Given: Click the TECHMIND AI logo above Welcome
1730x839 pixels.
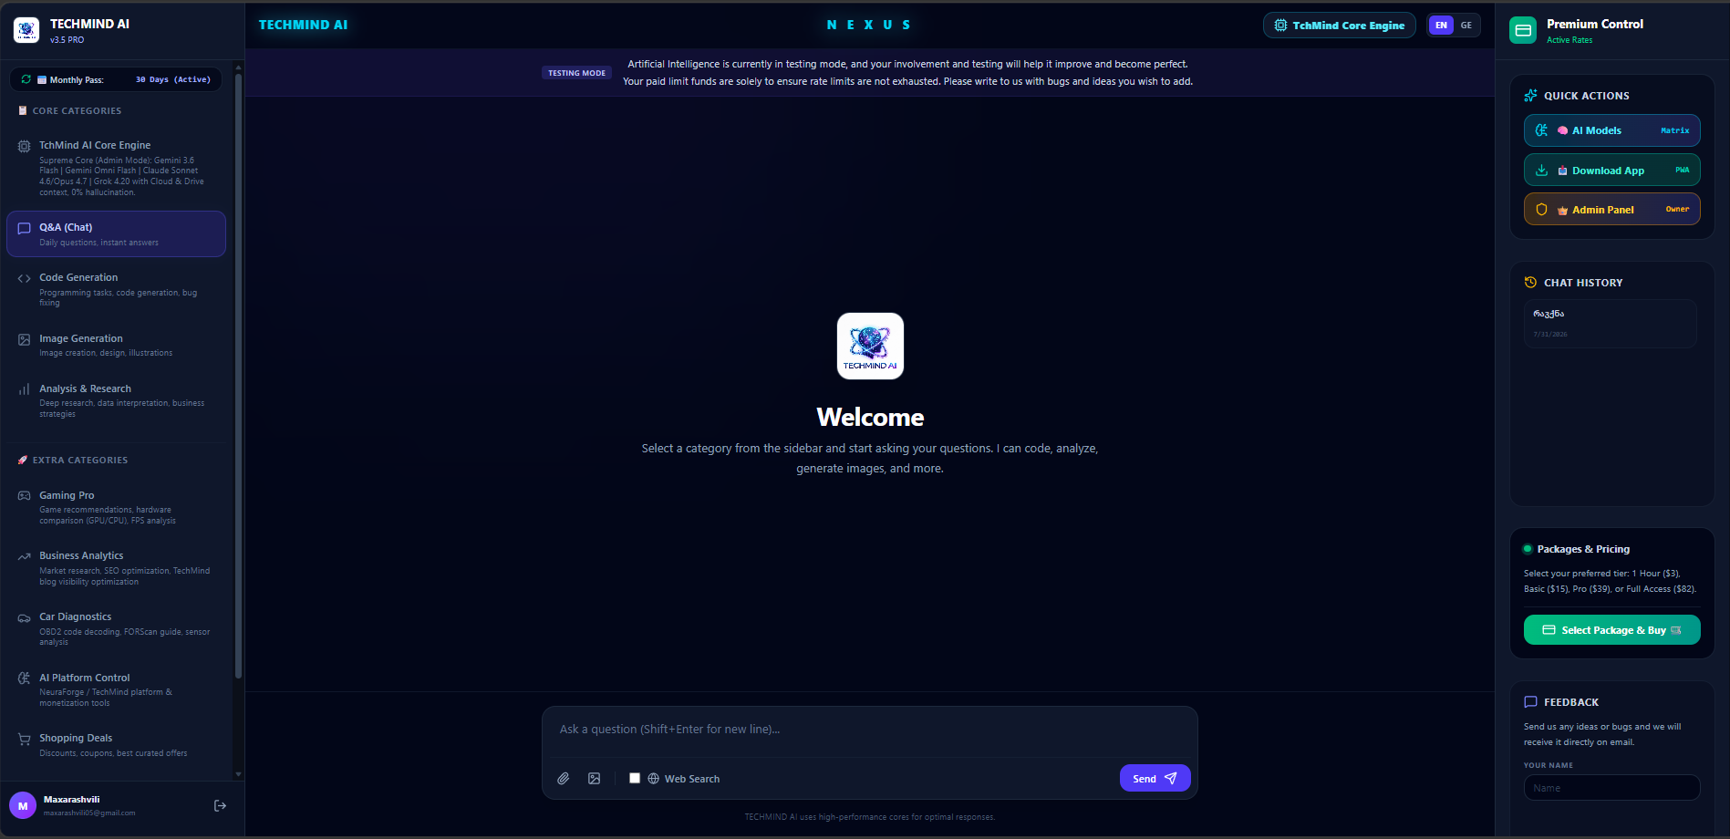Looking at the screenshot, I should (870, 347).
